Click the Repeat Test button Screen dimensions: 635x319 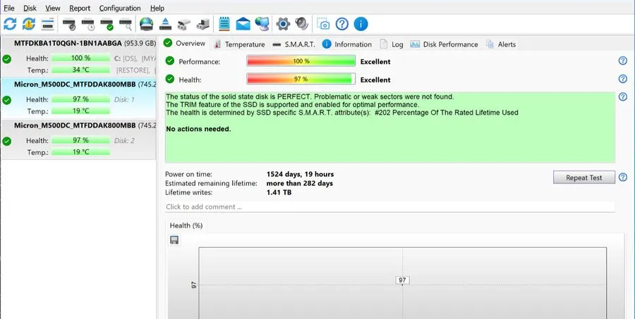click(x=584, y=177)
